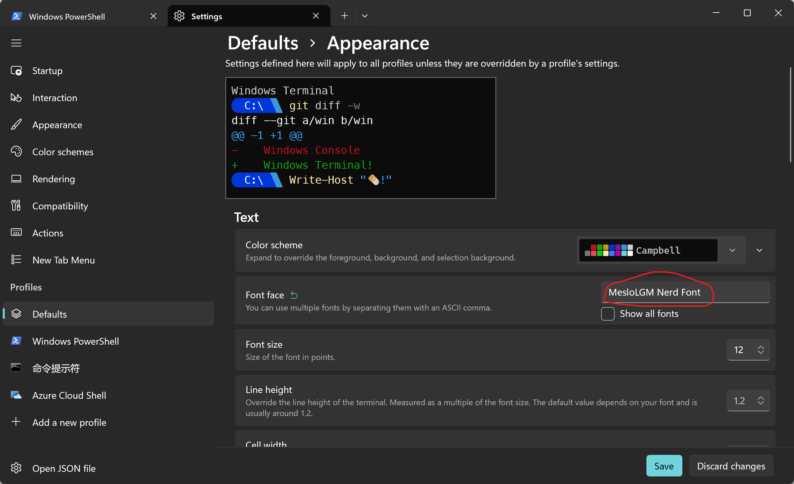The height and width of the screenshot is (484, 794).
Task: Click the hamburger navigation menu icon
Action: (x=16, y=43)
